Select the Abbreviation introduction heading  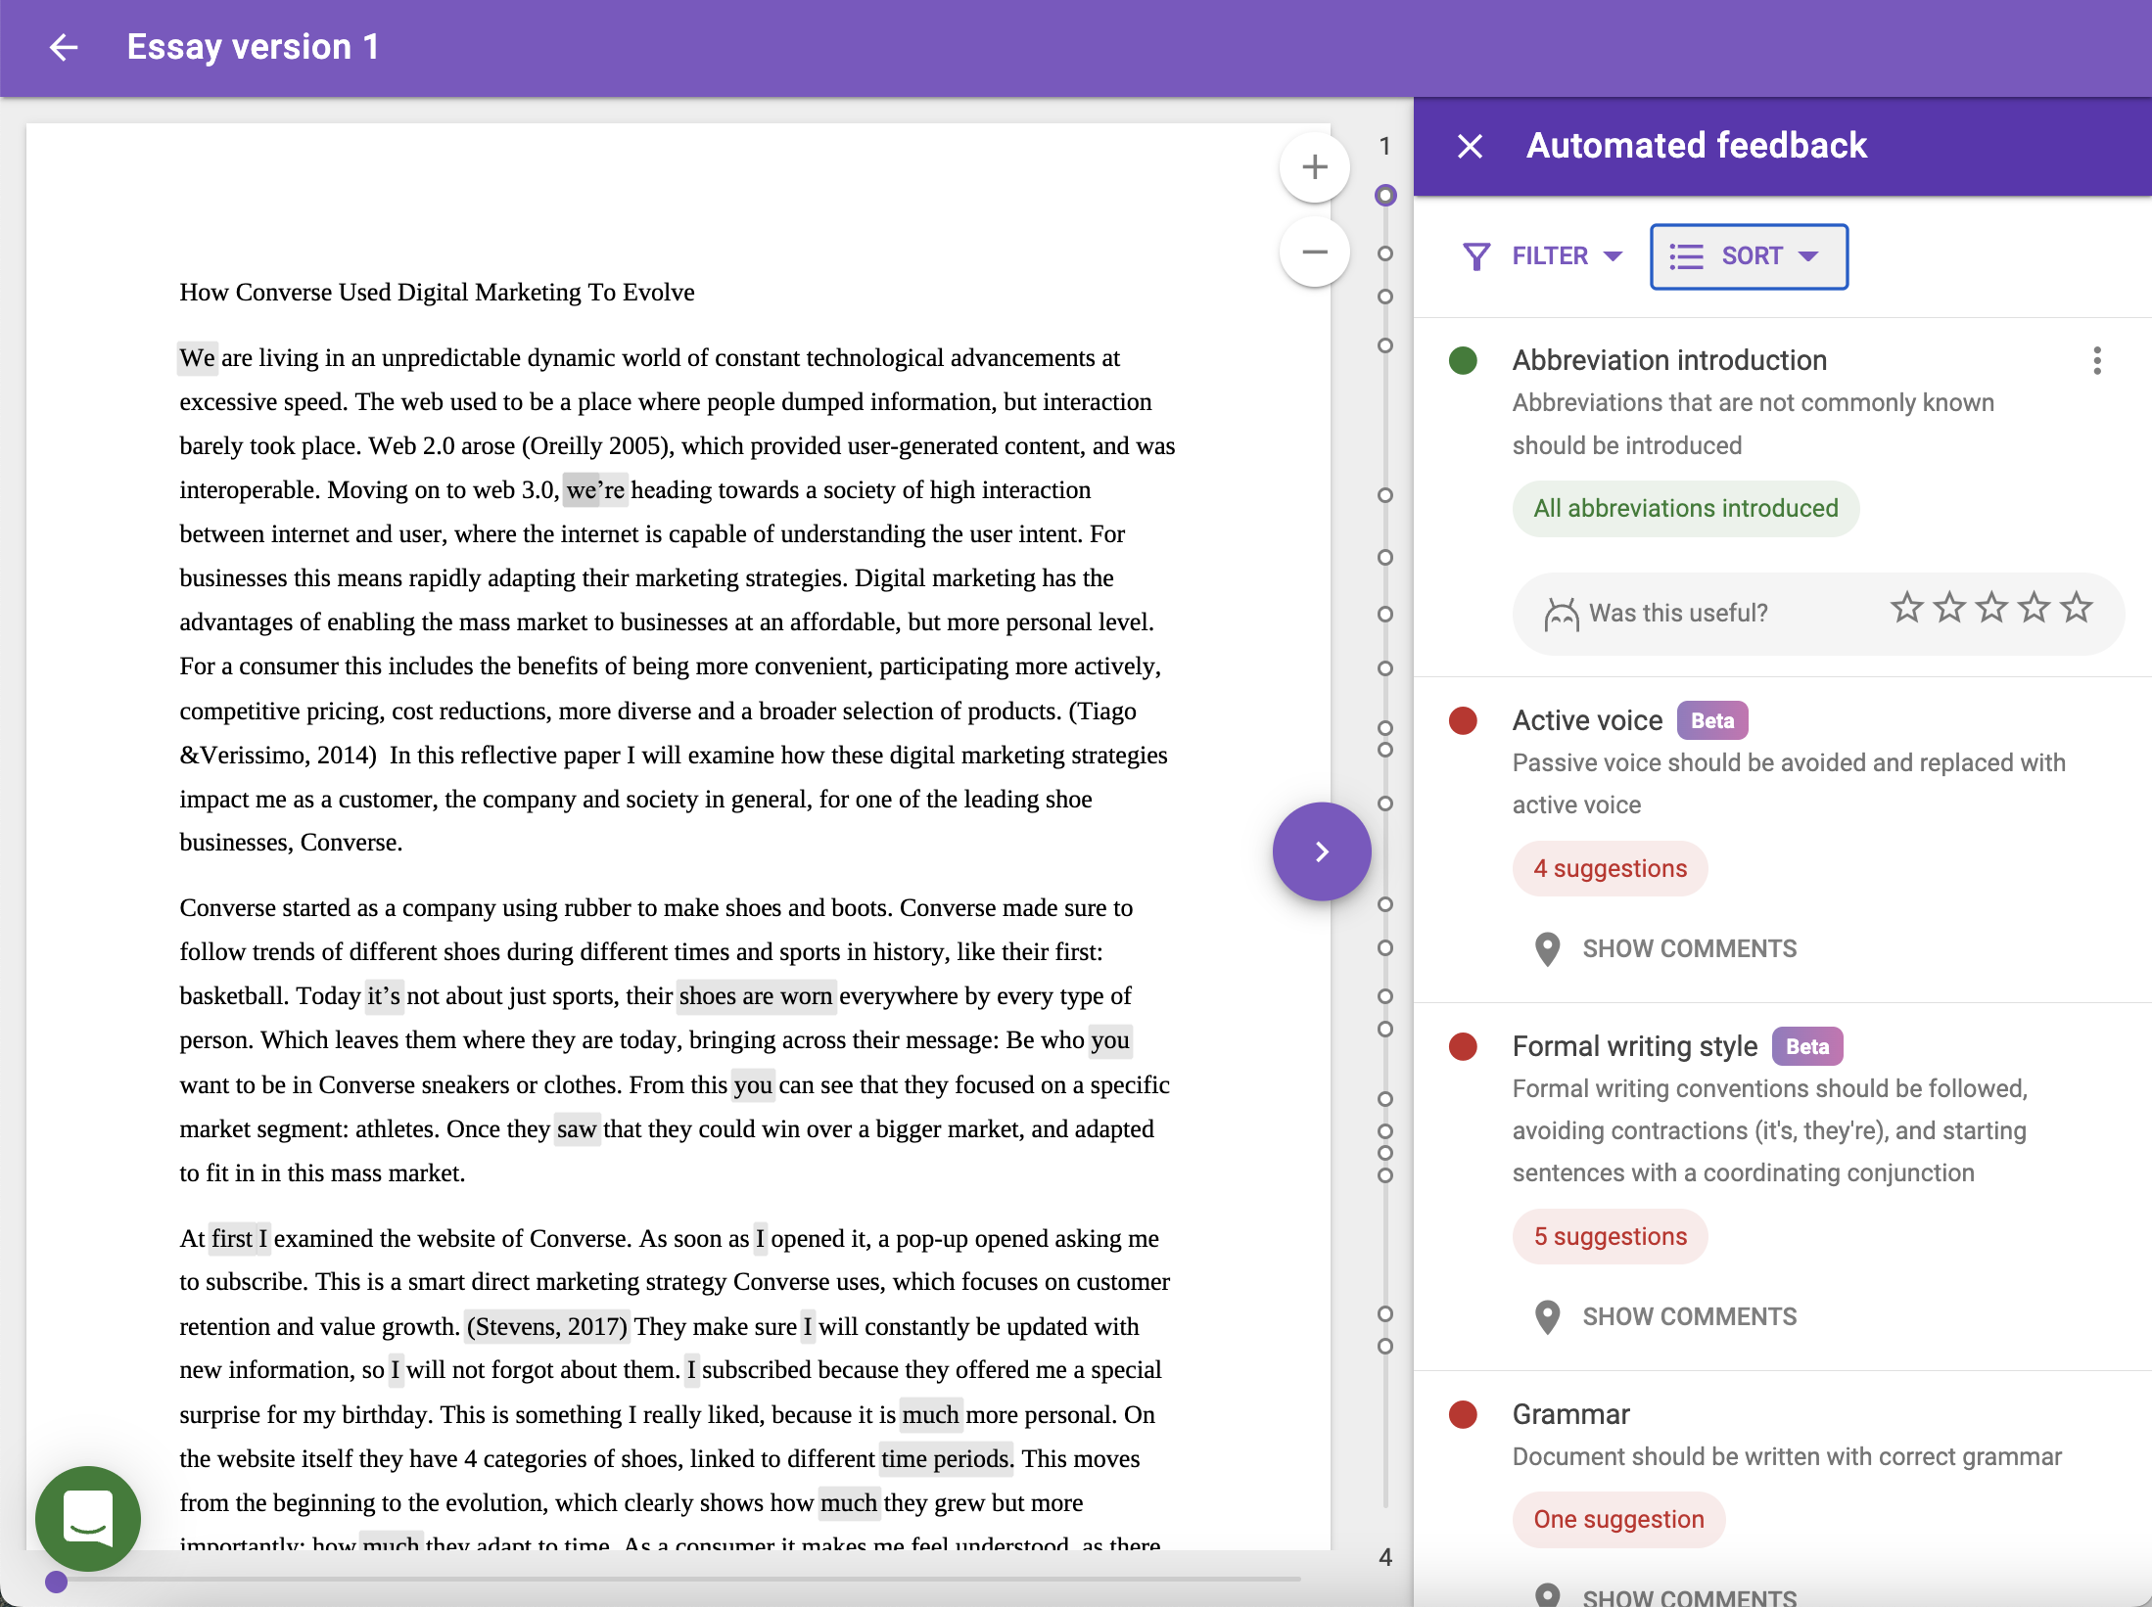point(1669,360)
